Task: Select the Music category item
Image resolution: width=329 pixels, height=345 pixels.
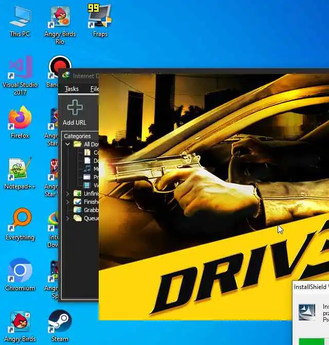Action: point(91,169)
